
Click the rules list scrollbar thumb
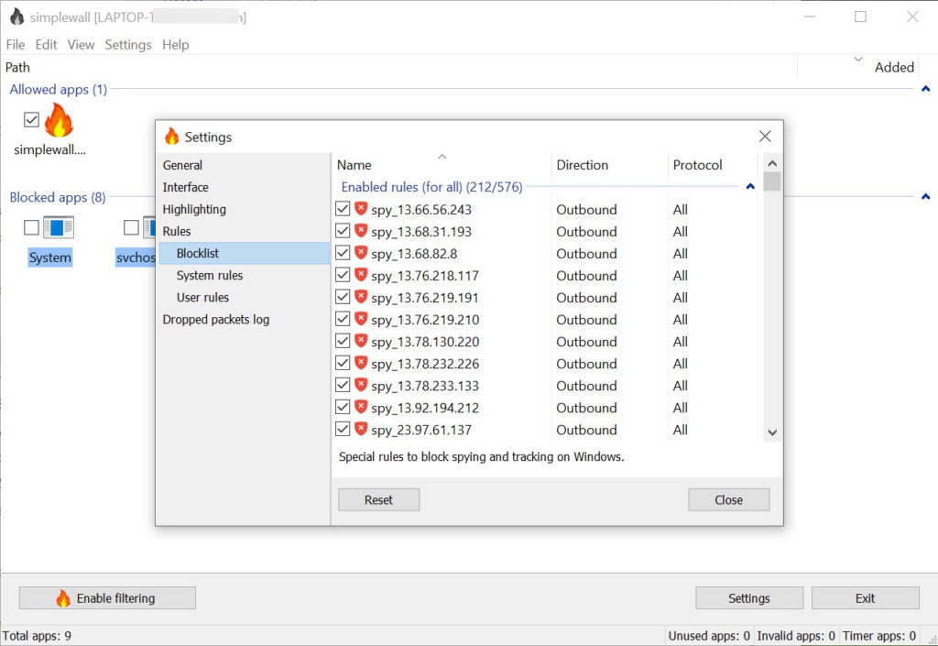coord(771,181)
